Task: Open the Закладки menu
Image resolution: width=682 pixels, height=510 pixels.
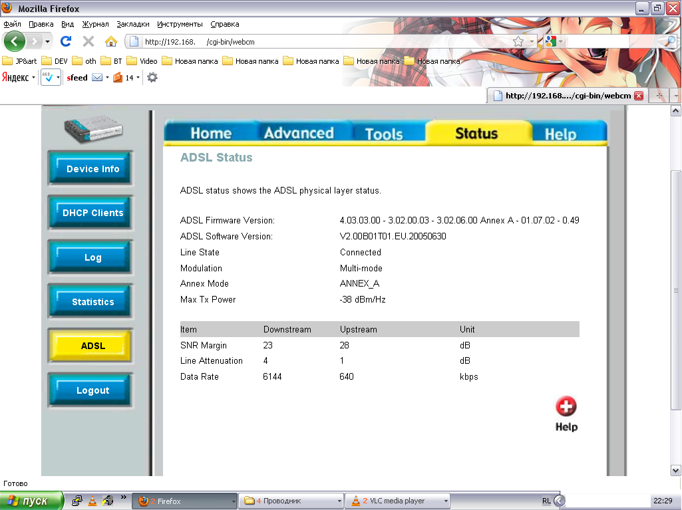Action: coord(129,24)
